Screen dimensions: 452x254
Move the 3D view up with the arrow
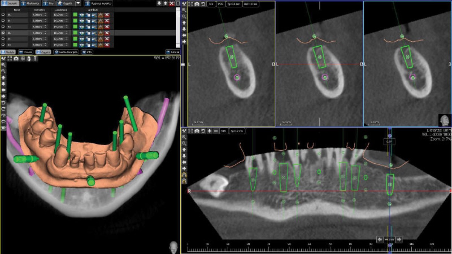coord(3,78)
